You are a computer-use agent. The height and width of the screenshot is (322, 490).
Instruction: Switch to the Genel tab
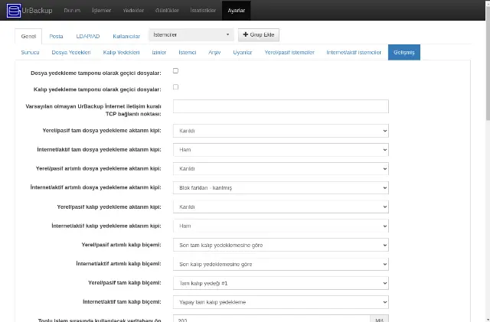tap(28, 36)
